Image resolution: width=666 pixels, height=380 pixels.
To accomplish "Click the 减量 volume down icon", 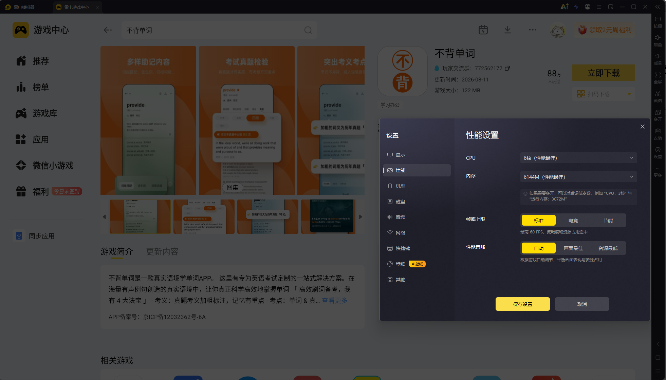I will (x=658, y=59).
